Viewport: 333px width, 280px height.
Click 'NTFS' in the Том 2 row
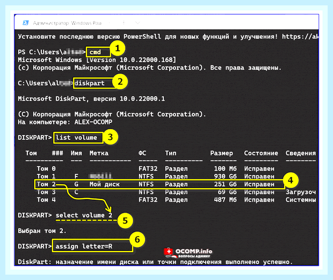[146, 184]
